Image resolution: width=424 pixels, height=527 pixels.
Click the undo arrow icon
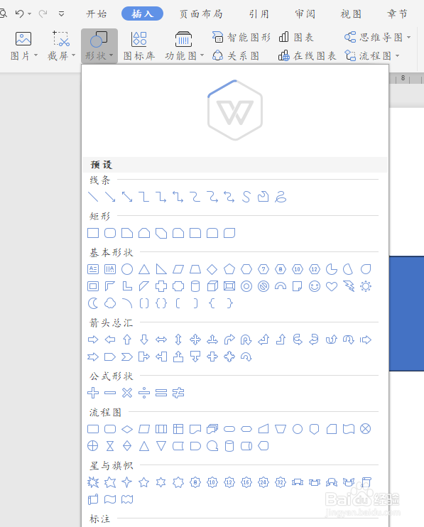click(20, 13)
